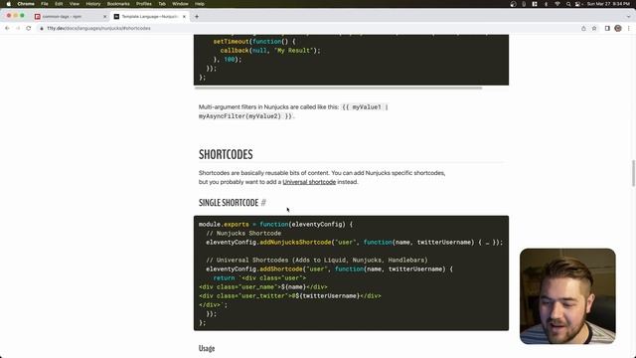The width and height of the screenshot is (636, 358).
Task: Open the Profiles menu
Action: (143, 4)
